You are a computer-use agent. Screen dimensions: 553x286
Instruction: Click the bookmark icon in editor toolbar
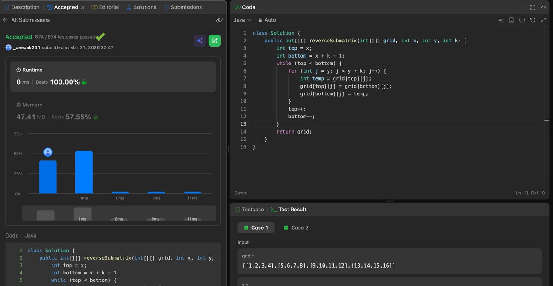512,20
